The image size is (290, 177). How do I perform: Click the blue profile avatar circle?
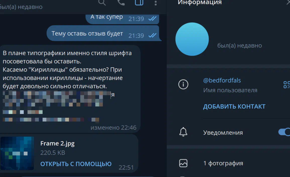pyautogui.click(x=192, y=39)
